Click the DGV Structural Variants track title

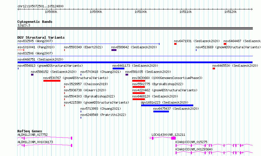[41, 37]
